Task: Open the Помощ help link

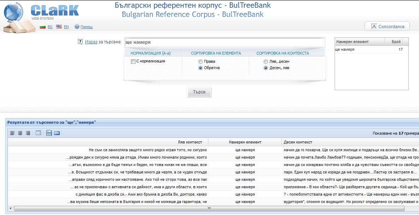Action: [x=86, y=27]
